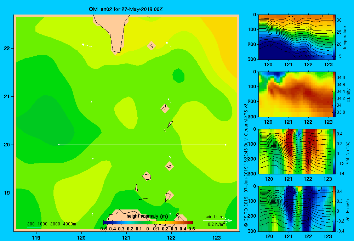Image resolution: width=354 pixels, height=241 pixels.
Task: Open the temperature depth section plot
Action: [296, 37]
